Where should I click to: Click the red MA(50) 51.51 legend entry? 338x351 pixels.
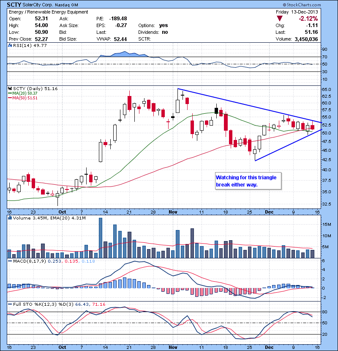pyautogui.click(x=23, y=98)
